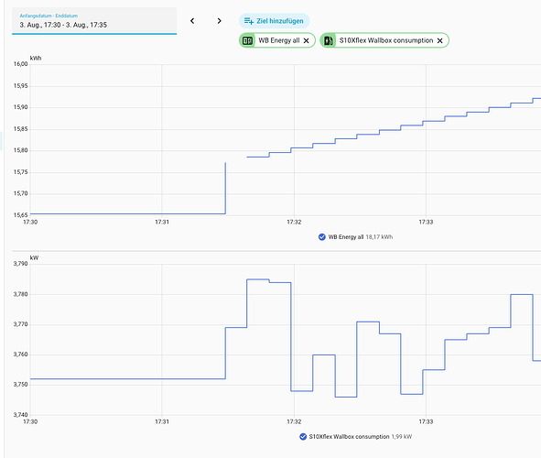Click the 17:32 tick under the energy chart

click(294, 222)
